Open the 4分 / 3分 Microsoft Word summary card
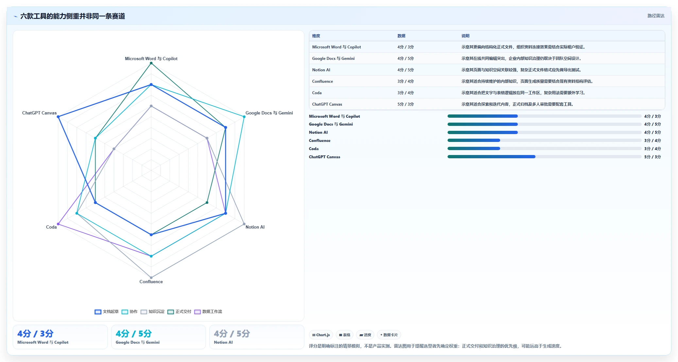678x362 pixels. pyautogui.click(x=60, y=337)
